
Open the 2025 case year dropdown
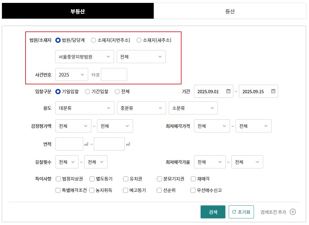click(x=72, y=75)
